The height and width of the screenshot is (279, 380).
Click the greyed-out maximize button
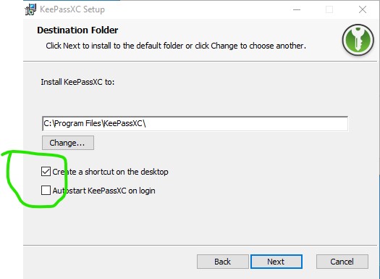pyautogui.click(x=329, y=9)
